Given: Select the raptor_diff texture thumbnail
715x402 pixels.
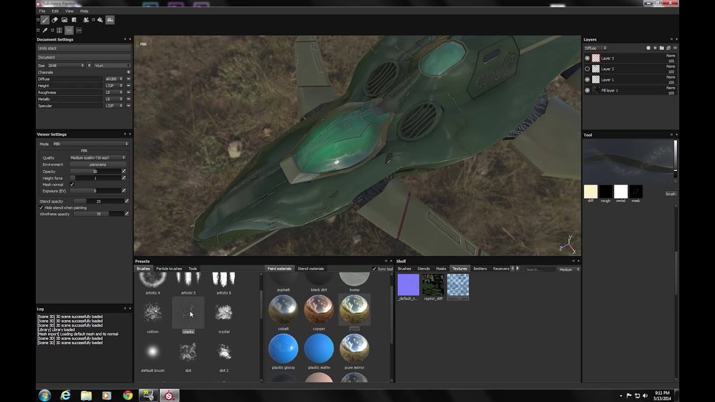Looking at the screenshot, I should 433,285.
